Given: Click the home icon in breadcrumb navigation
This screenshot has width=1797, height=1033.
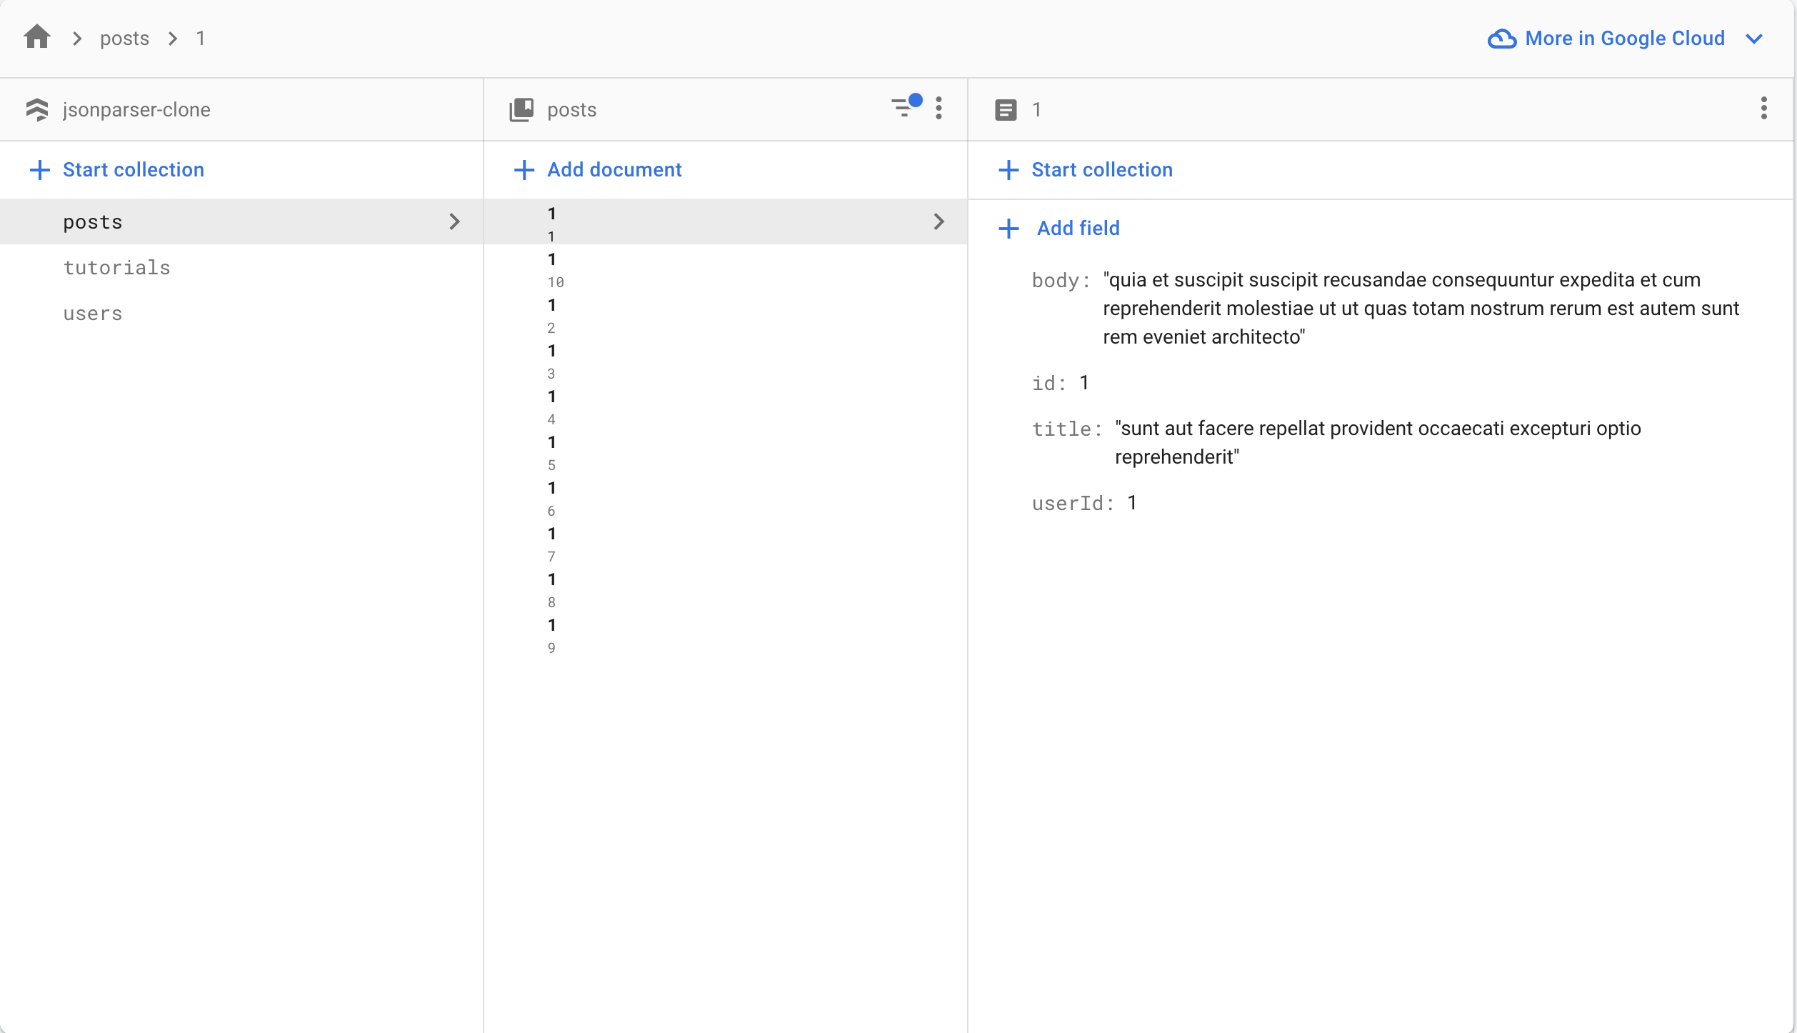Looking at the screenshot, I should [39, 39].
